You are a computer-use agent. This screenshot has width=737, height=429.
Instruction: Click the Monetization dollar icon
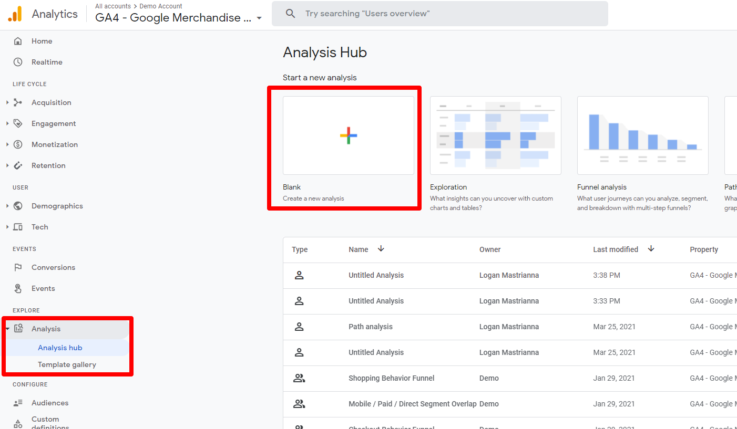click(18, 144)
